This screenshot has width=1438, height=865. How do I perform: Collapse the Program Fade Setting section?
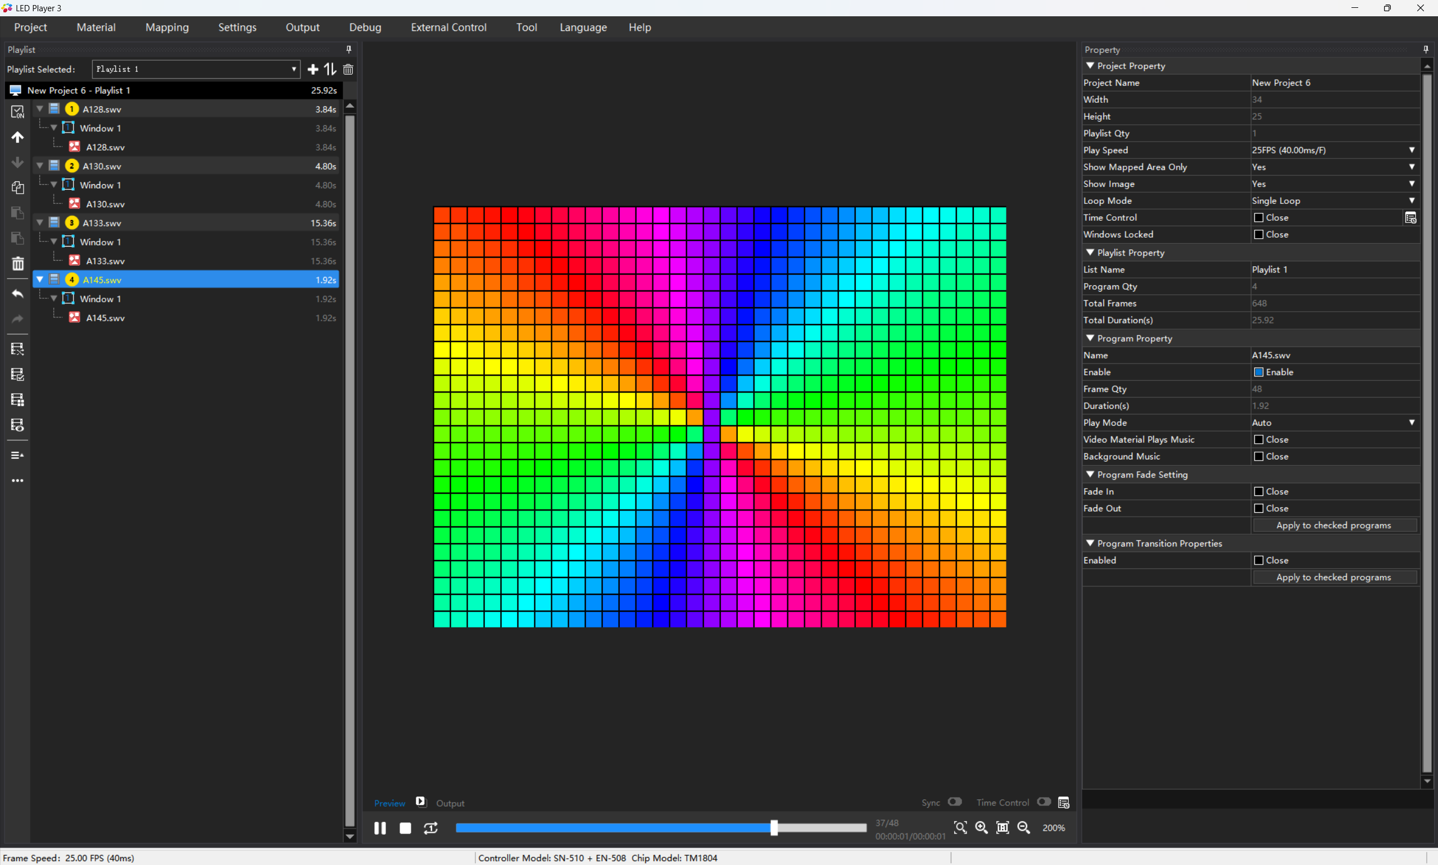pos(1090,475)
